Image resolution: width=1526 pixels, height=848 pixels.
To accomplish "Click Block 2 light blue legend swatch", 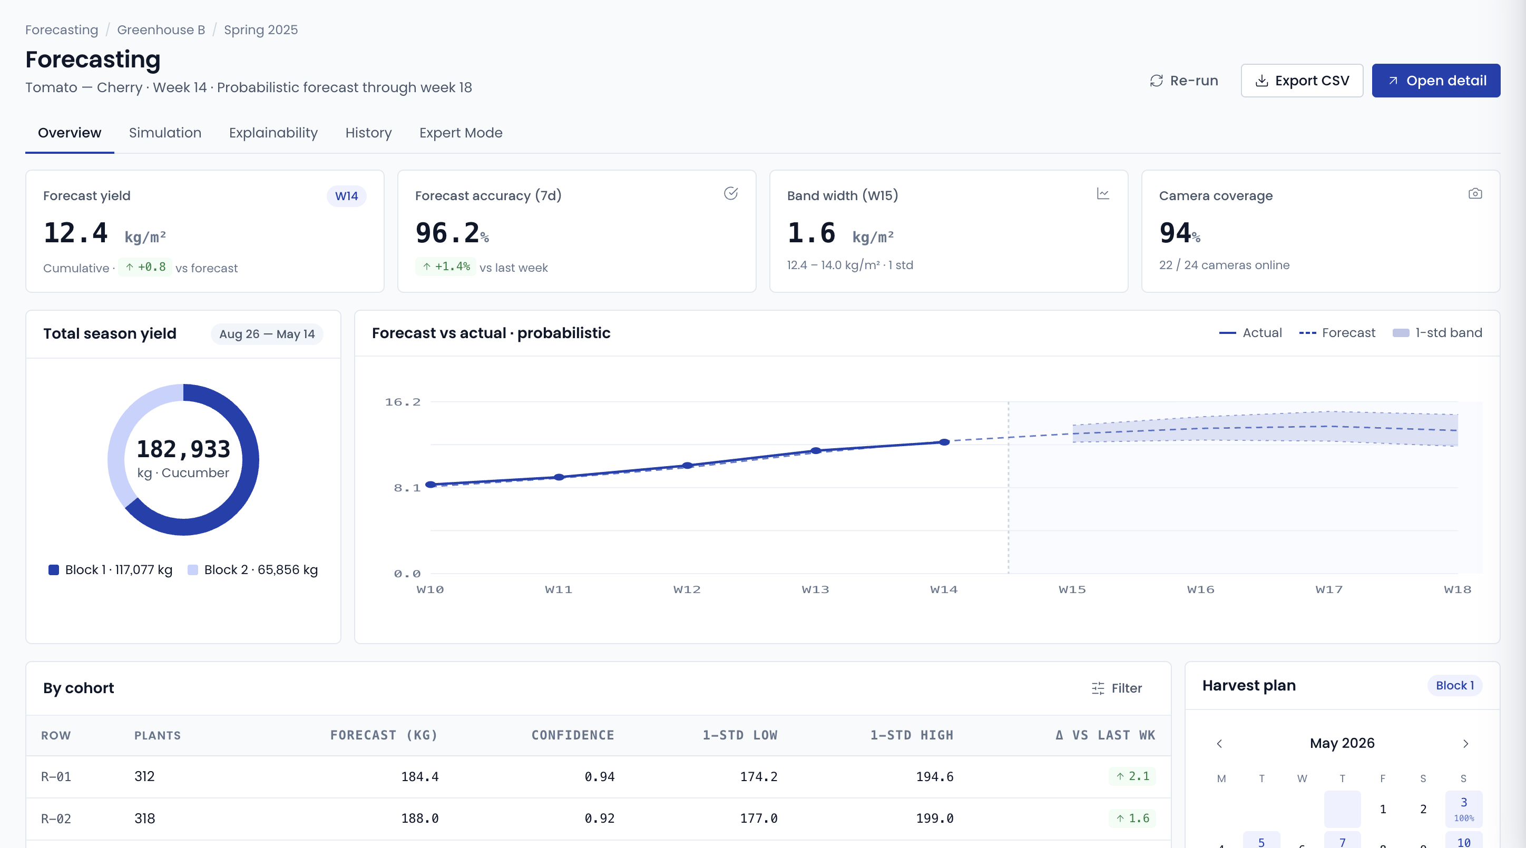I will [192, 570].
